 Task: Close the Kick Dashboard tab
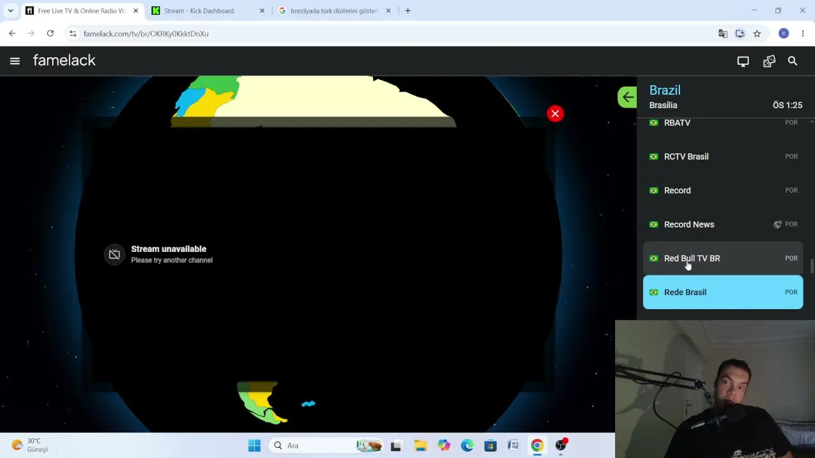pos(262,11)
